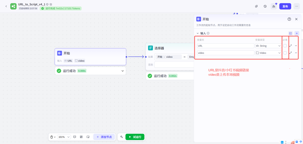Screen dimensions: 303x144
Task: Click the 选择器 0.002s time badge
Action: click(173, 76)
